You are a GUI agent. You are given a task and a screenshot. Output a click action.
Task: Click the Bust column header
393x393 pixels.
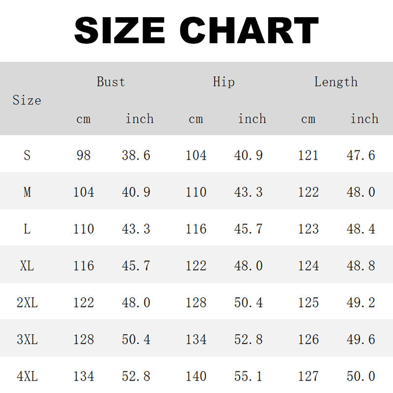pyautogui.click(x=111, y=82)
